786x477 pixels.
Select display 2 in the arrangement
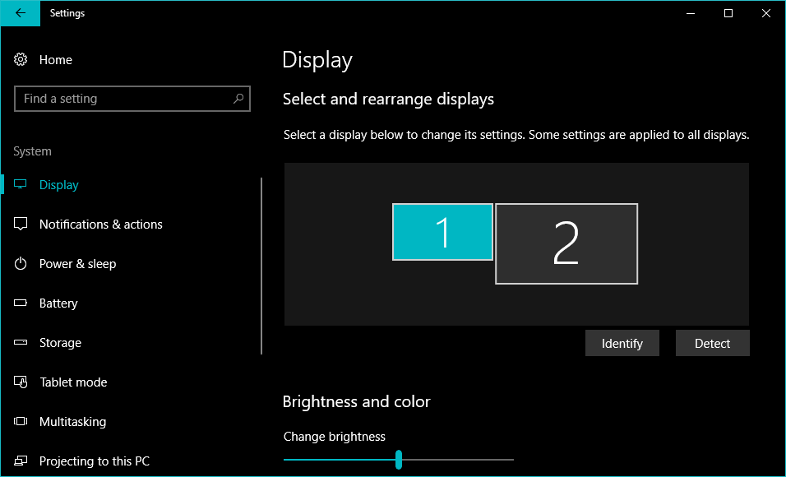coord(566,244)
